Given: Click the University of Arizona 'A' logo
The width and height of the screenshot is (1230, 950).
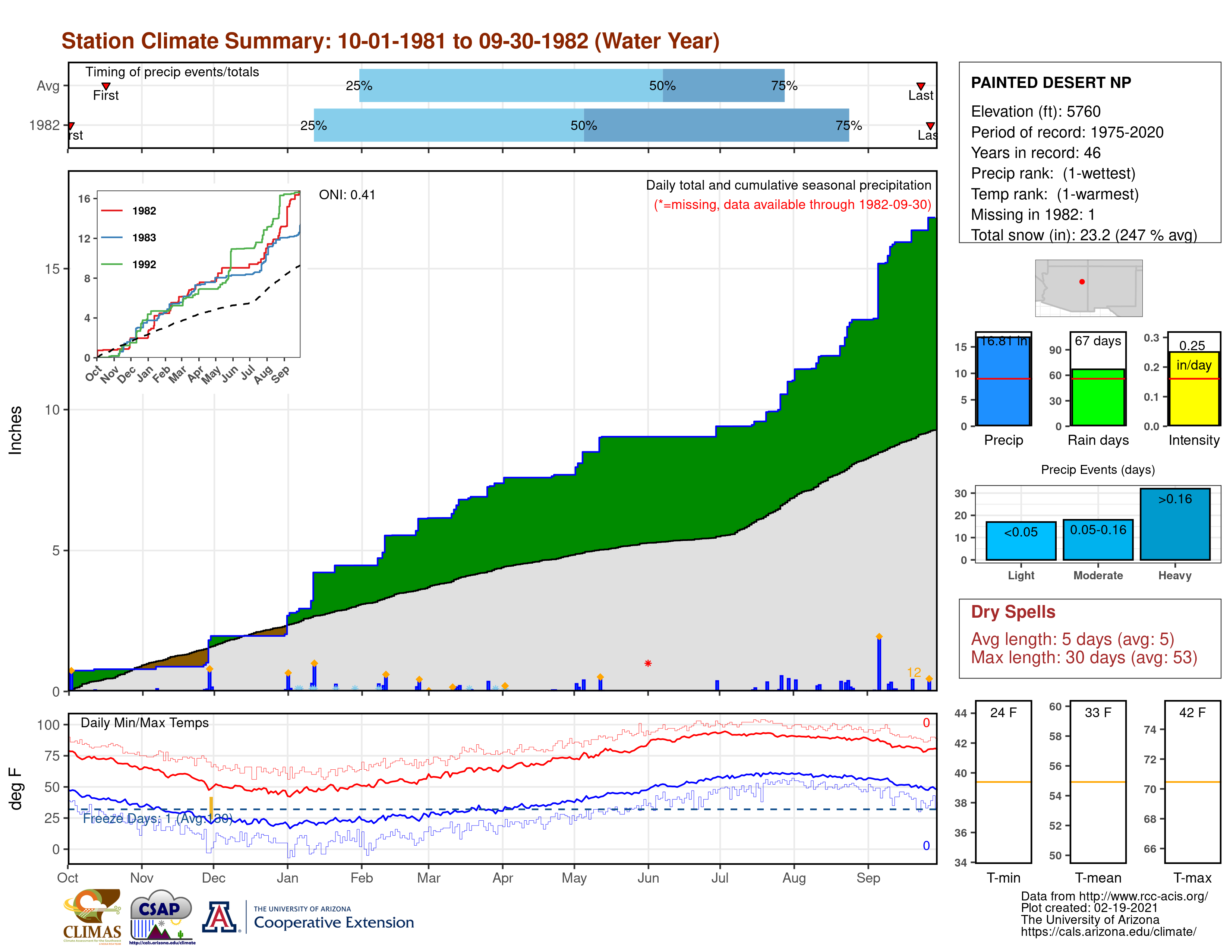Looking at the screenshot, I should (220, 917).
